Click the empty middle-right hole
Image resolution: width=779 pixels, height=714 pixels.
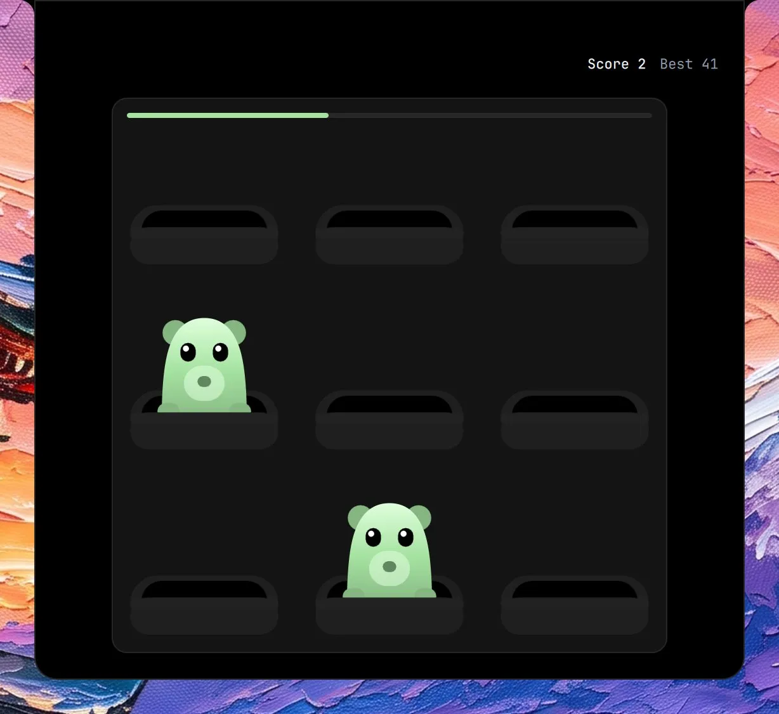click(x=575, y=420)
